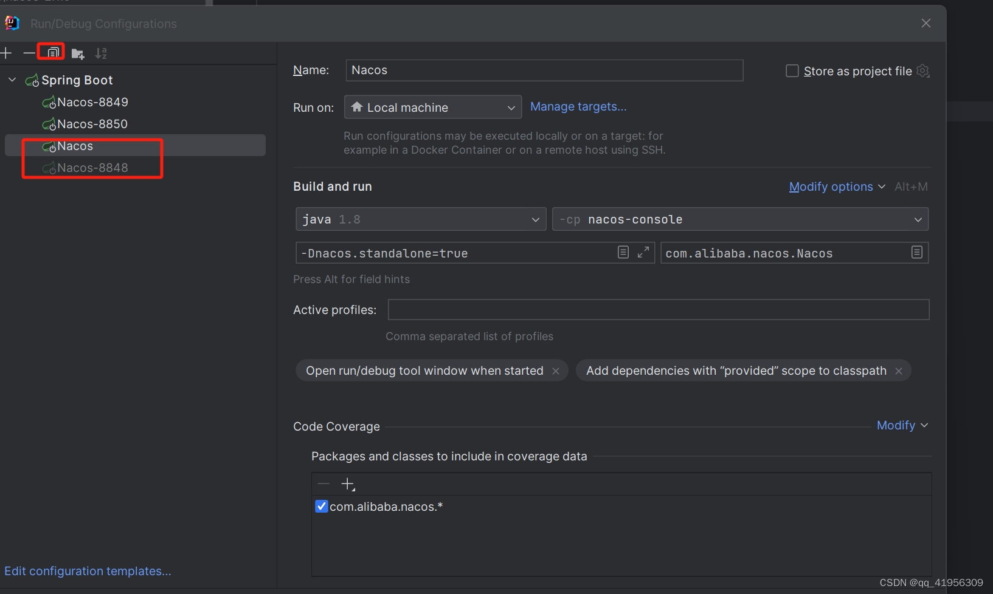The image size is (993, 594).
Task: Add coverage class or package
Action: [x=348, y=484]
